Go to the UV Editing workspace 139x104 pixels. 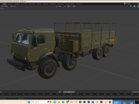pos(24,4)
